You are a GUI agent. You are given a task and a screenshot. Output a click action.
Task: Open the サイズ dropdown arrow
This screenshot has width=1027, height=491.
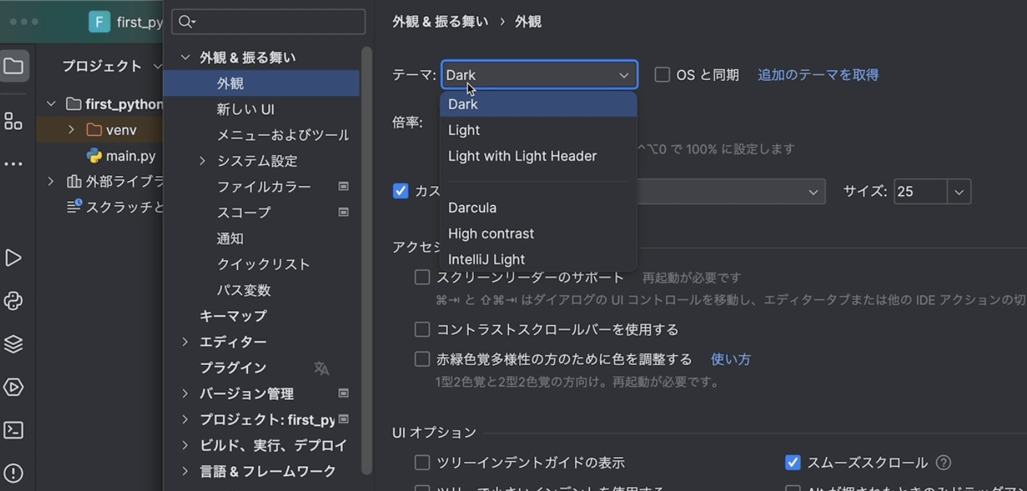(959, 192)
